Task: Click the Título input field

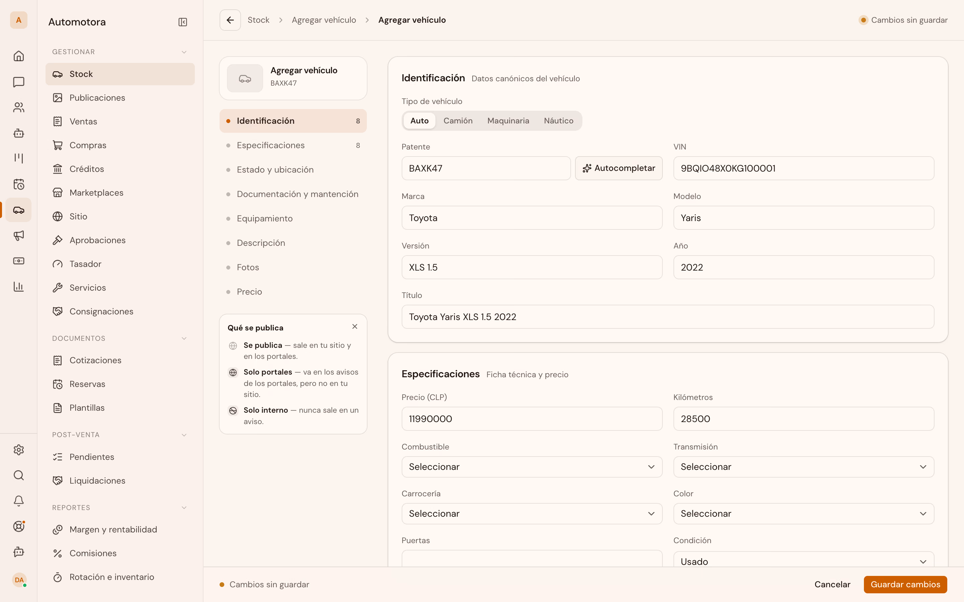Action: click(x=668, y=317)
